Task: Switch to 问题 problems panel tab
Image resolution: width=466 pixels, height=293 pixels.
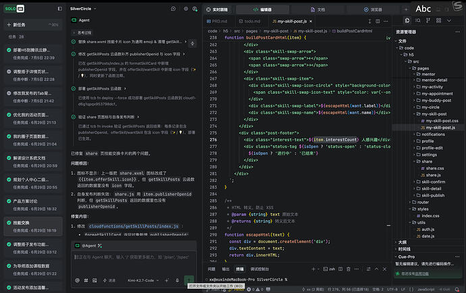Action: coord(211,269)
